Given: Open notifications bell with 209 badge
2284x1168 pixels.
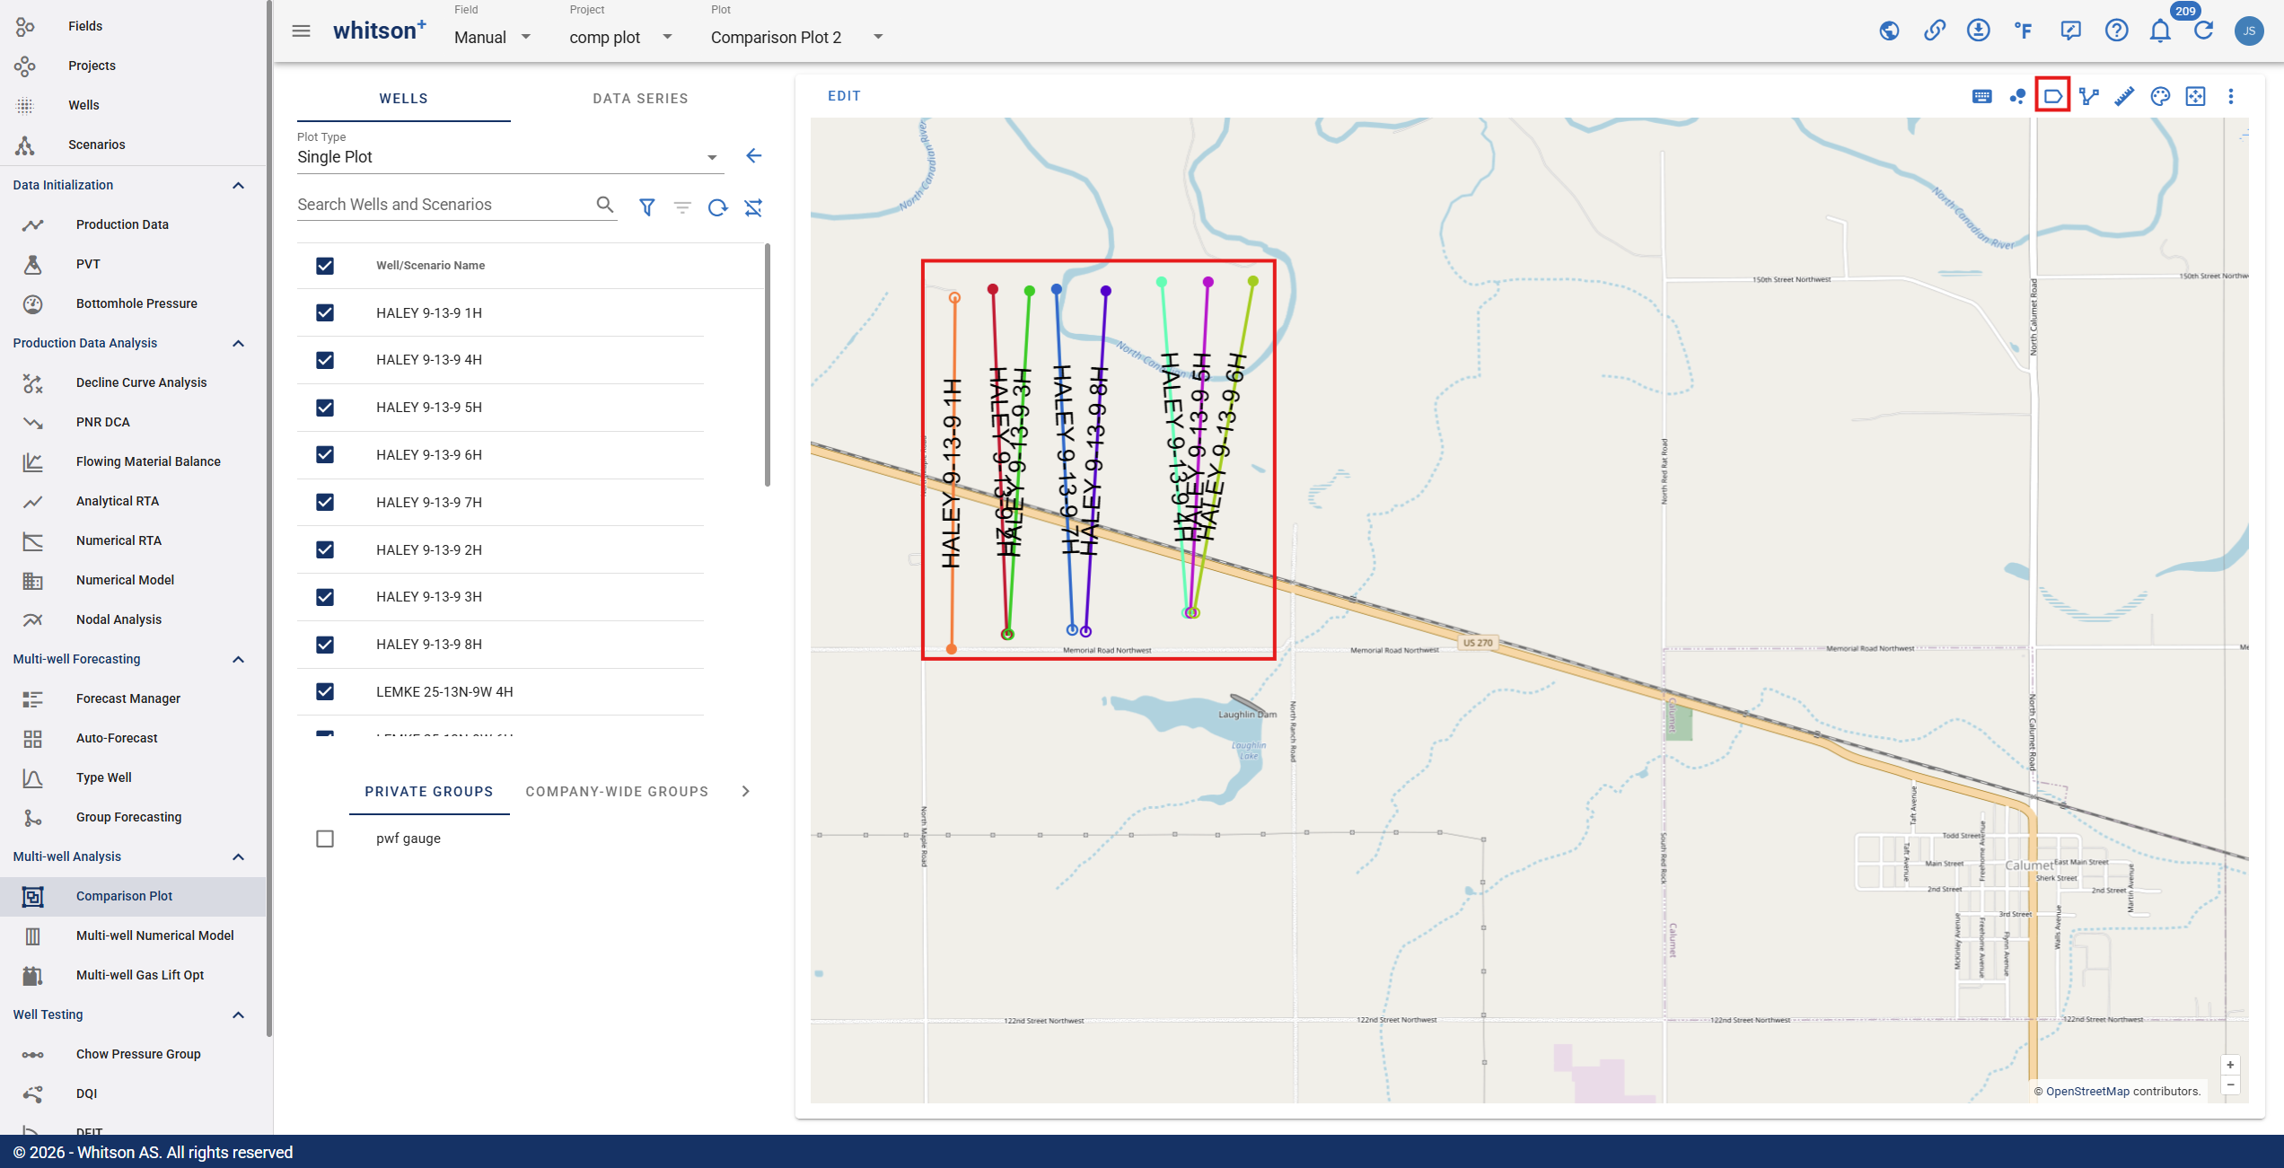Looking at the screenshot, I should click(2160, 31).
